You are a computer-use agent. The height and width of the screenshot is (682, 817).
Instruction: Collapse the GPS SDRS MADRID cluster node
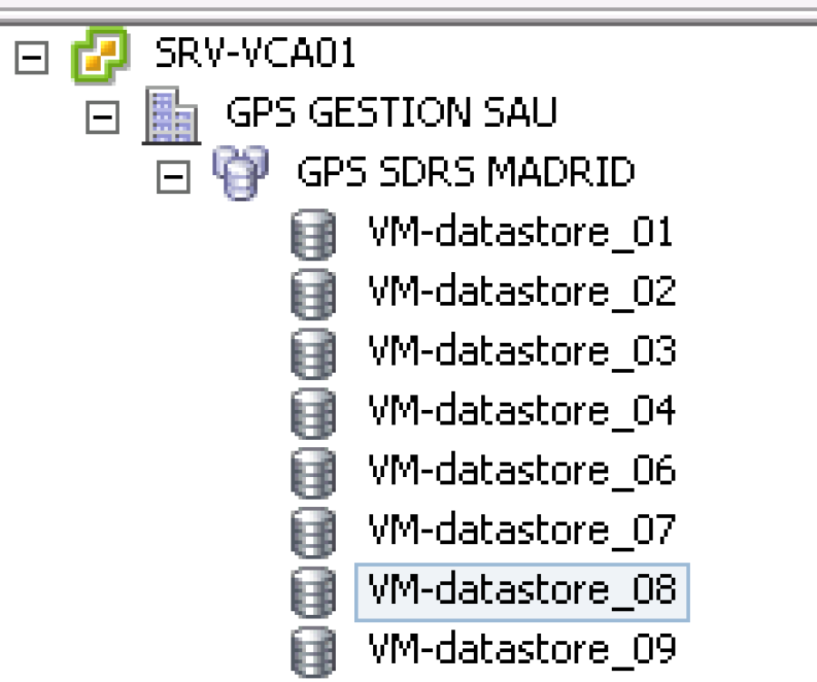click(x=172, y=178)
